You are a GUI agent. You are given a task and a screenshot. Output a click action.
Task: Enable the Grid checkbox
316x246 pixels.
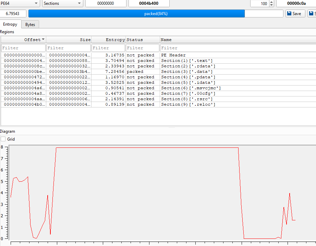tap(3, 139)
